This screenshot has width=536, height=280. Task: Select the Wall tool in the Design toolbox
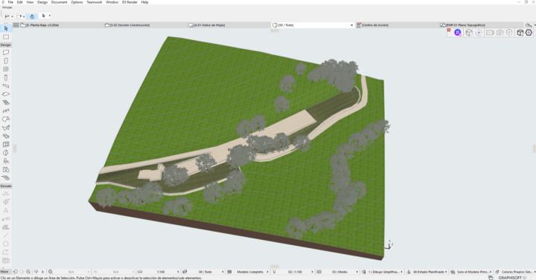[x=6, y=52]
